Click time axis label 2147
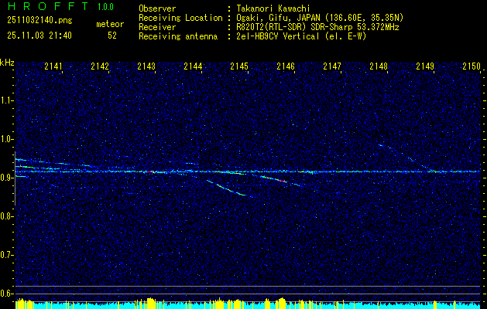The image size is (487, 309). click(332, 66)
